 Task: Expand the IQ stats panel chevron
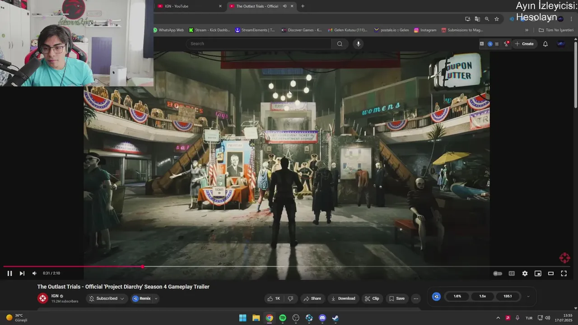tap(528, 297)
